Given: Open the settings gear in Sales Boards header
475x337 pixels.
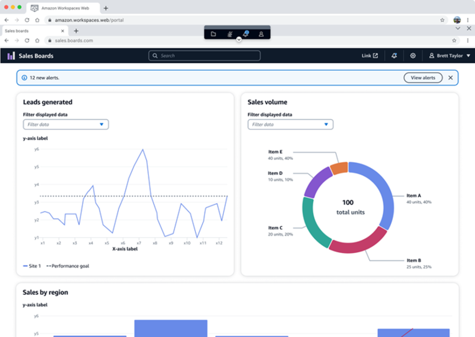Looking at the screenshot, I should pos(412,56).
